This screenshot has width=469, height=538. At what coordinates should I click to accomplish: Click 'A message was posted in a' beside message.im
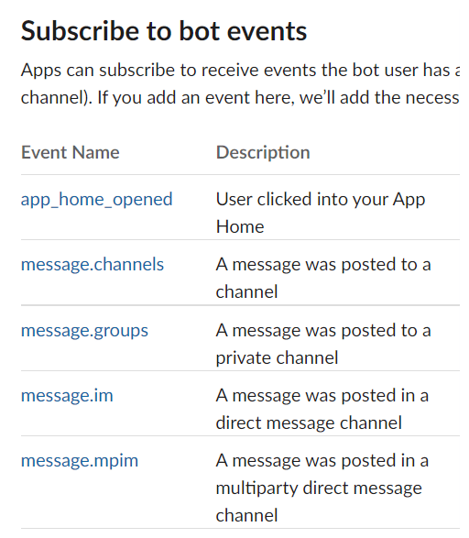[322, 395]
